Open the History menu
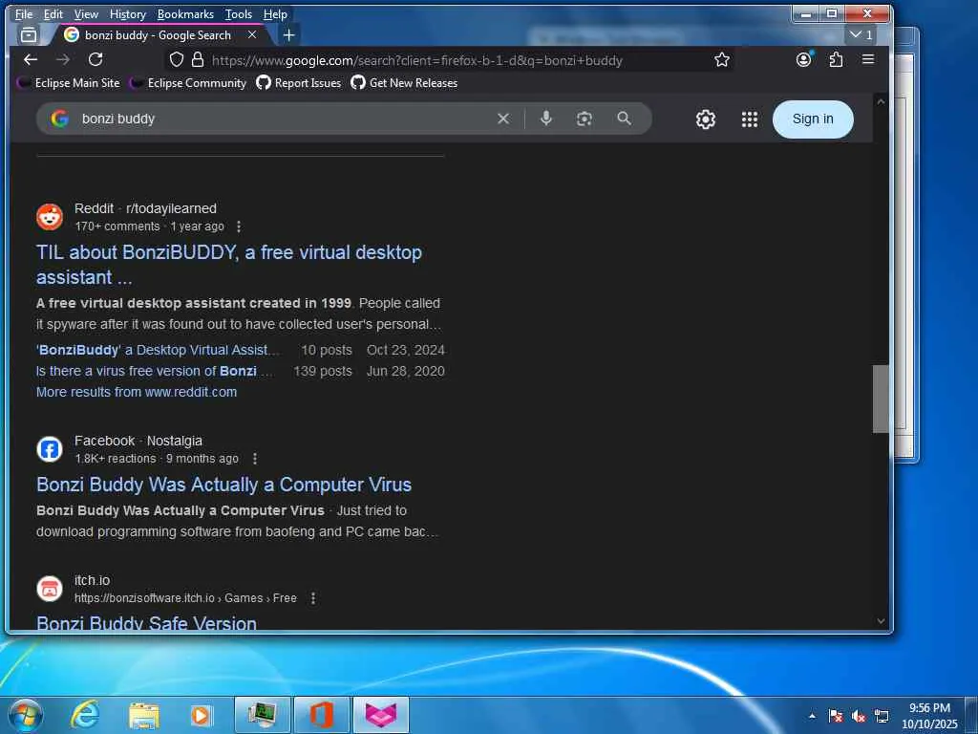Screen dimensions: 978x734 (127, 13)
